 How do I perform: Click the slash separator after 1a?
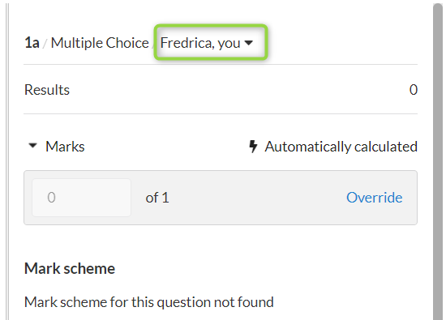tap(45, 44)
